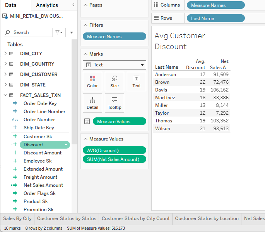Switch to the Analytics tab
This screenshot has height=232, width=265.
pyautogui.click(x=47, y=5)
